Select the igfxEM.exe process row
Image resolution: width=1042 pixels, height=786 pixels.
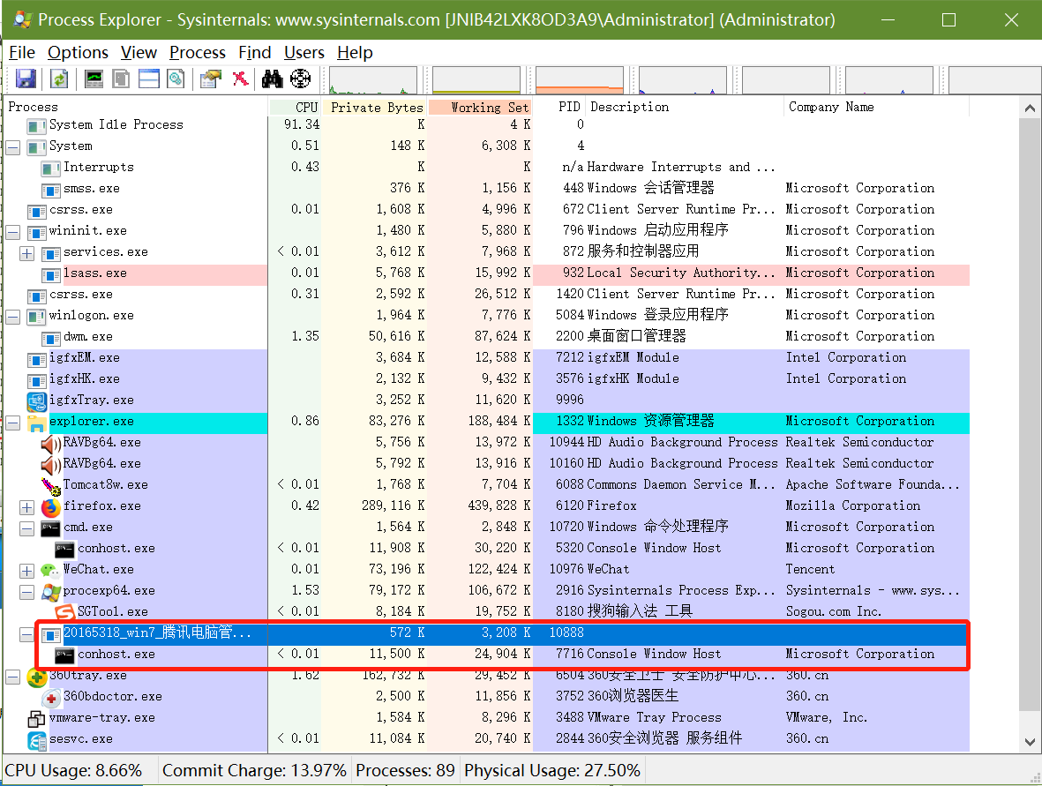[486, 358]
